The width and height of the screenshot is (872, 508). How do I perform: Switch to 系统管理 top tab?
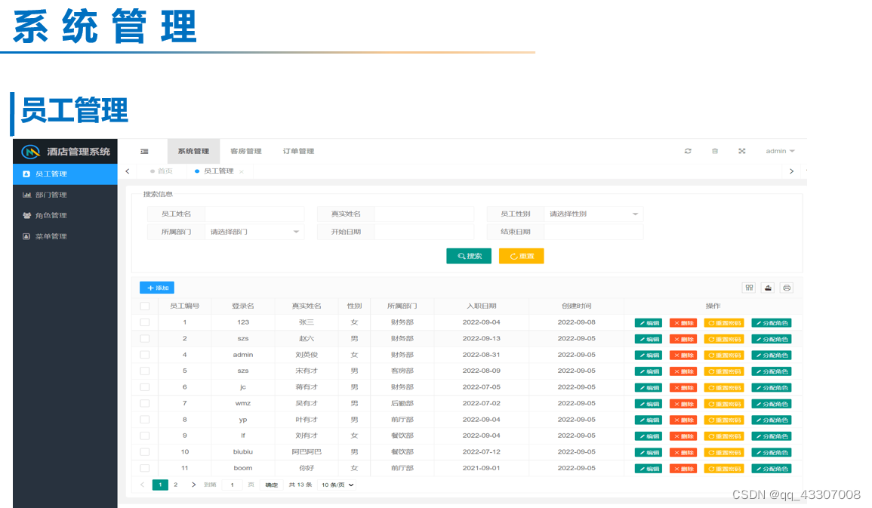coord(193,151)
